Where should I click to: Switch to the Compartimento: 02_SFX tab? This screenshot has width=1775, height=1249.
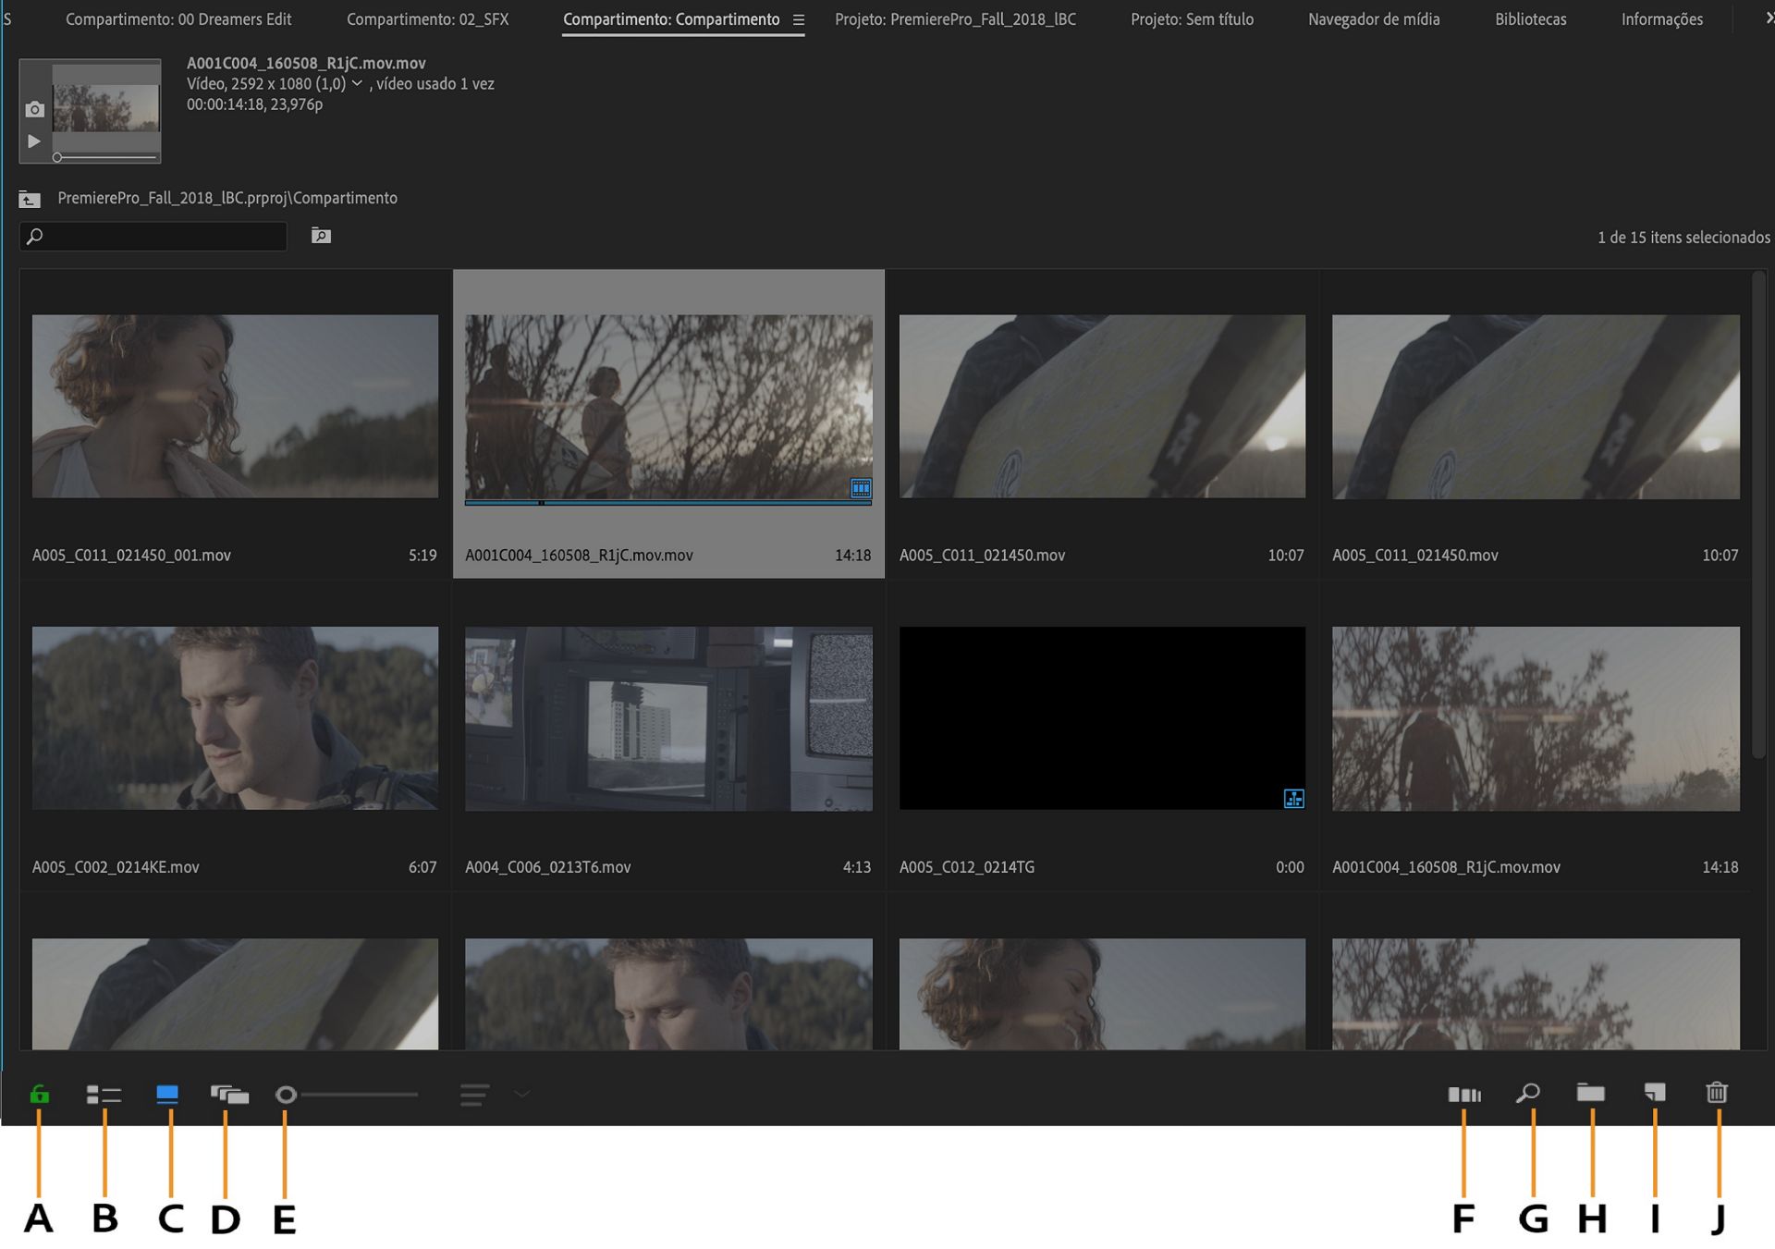(x=427, y=19)
